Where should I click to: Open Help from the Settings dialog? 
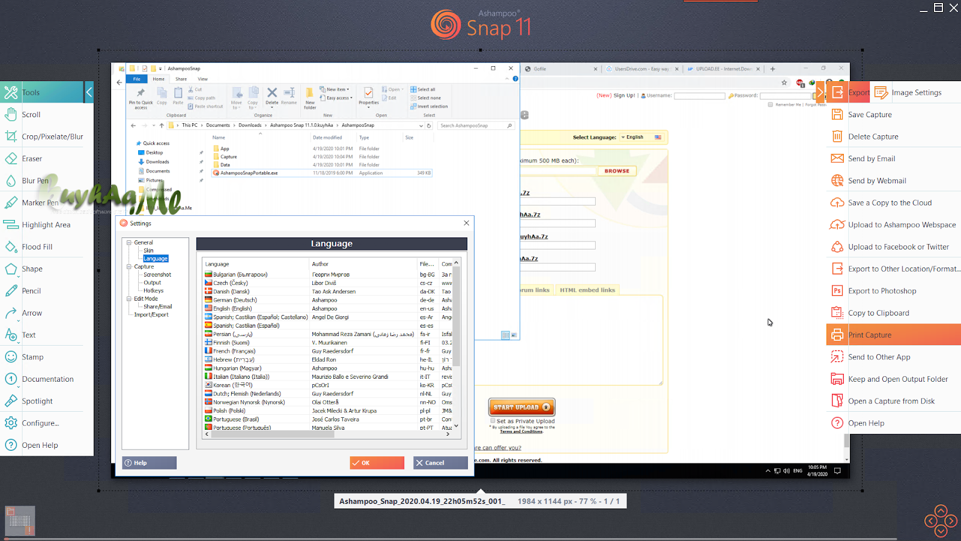(x=150, y=463)
